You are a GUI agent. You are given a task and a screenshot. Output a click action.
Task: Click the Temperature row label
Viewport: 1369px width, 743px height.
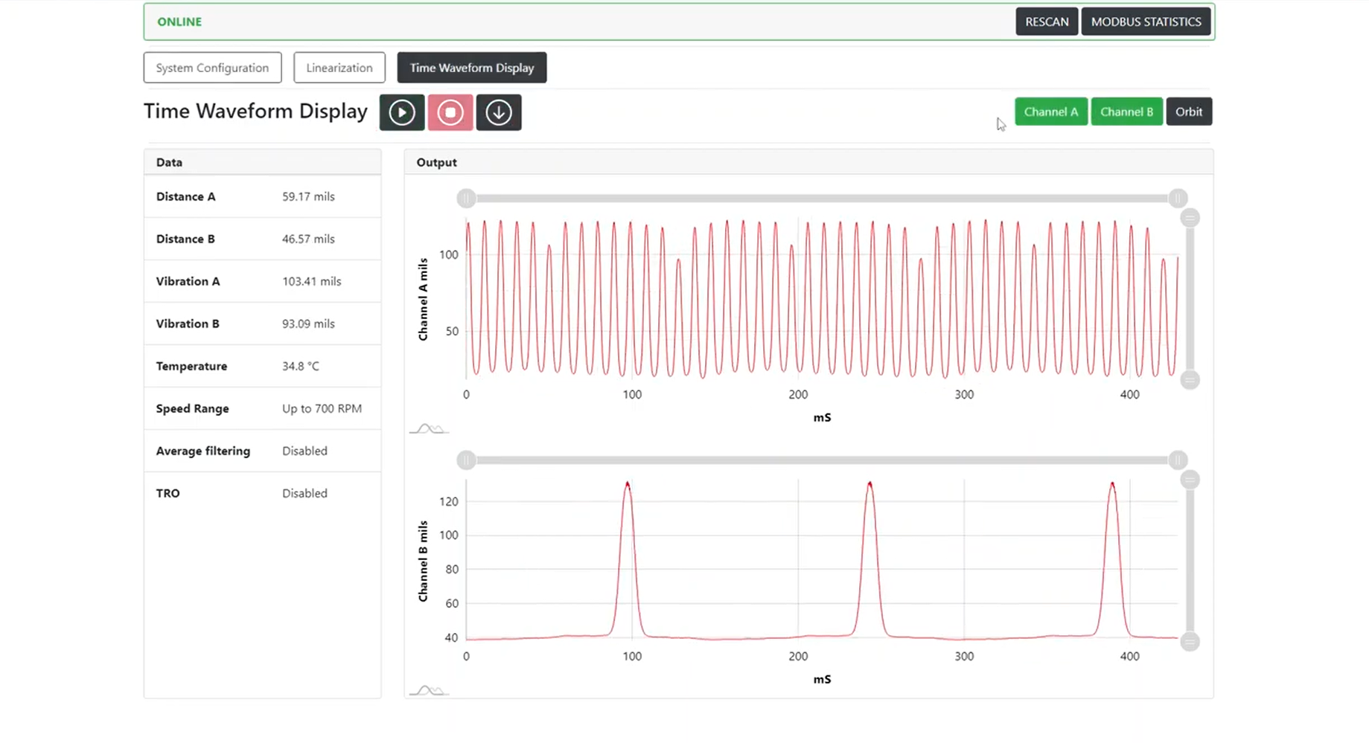point(191,366)
